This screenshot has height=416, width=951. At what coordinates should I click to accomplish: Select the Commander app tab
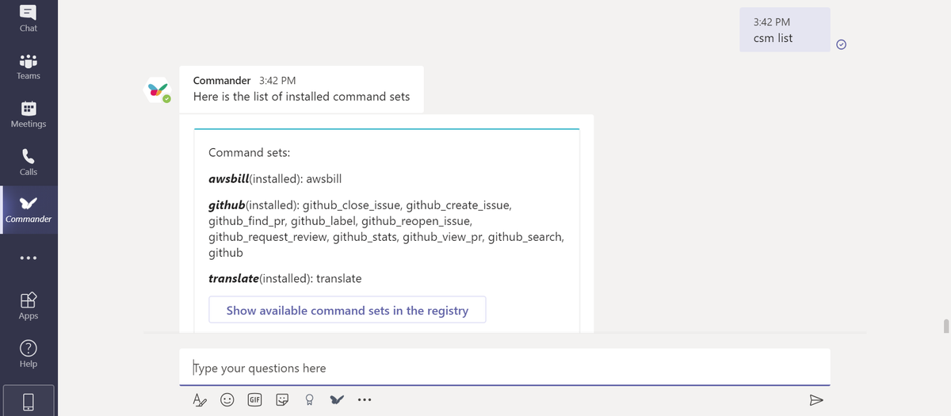click(29, 208)
